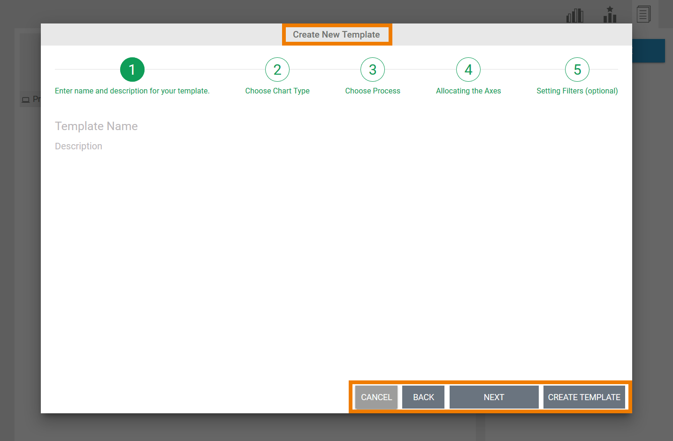This screenshot has width=673, height=441.
Task: Click the CREATE TEMPLATE button
Action: click(584, 397)
